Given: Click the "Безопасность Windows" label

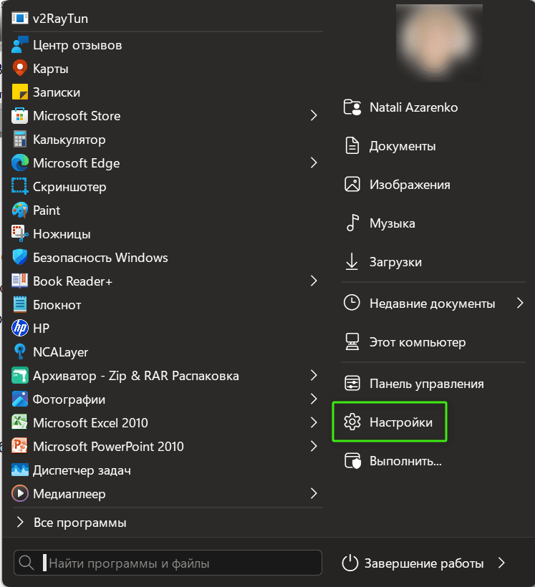Looking at the screenshot, I should point(100,258).
